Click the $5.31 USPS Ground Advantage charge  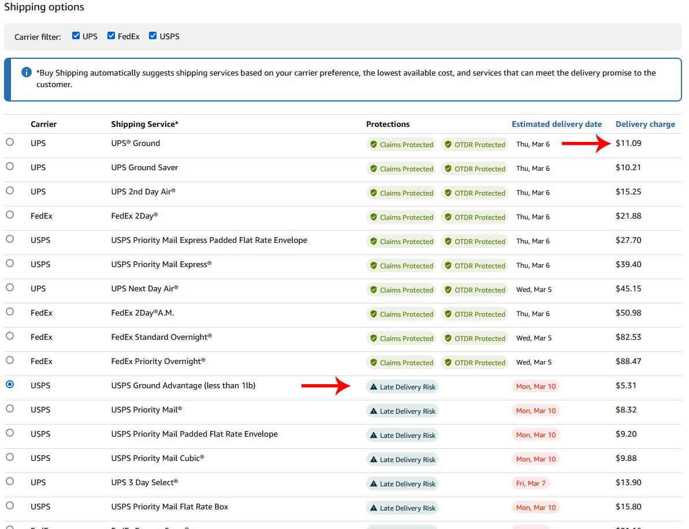(x=625, y=385)
